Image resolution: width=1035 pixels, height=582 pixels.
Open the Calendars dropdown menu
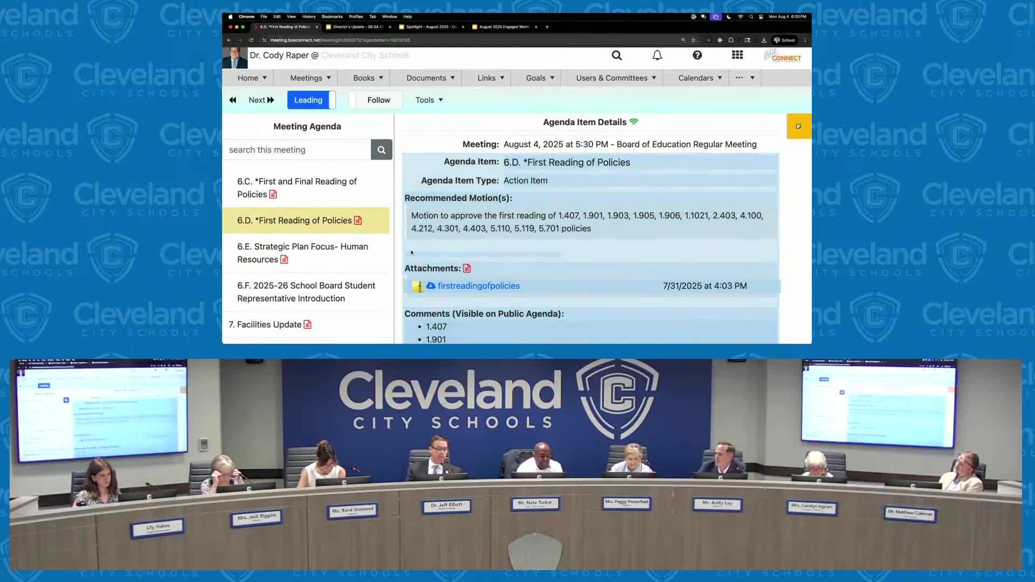[x=700, y=78]
